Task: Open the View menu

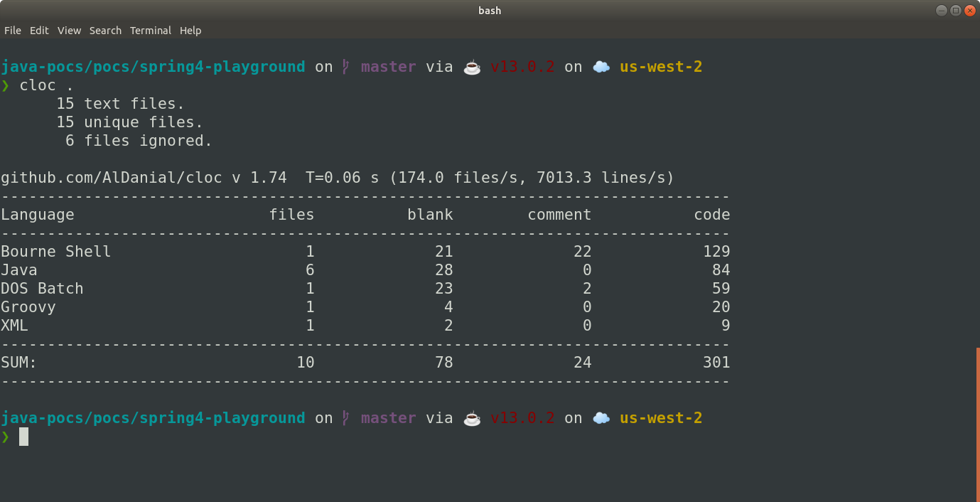Action: point(70,31)
